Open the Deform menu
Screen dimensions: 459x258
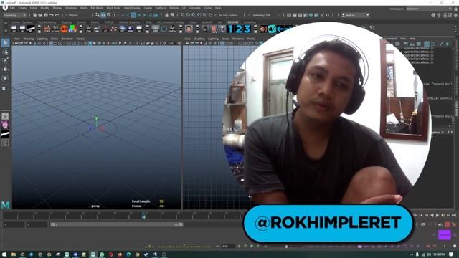point(174,8)
